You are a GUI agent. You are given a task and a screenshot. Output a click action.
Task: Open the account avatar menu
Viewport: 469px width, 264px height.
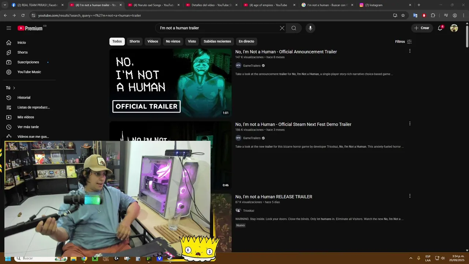click(x=454, y=28)
